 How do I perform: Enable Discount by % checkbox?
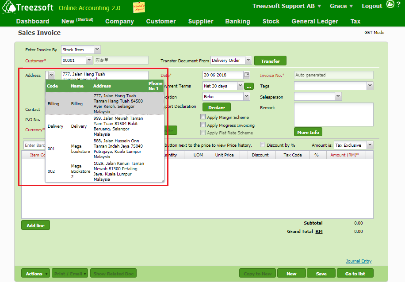[x=263, y=145]
